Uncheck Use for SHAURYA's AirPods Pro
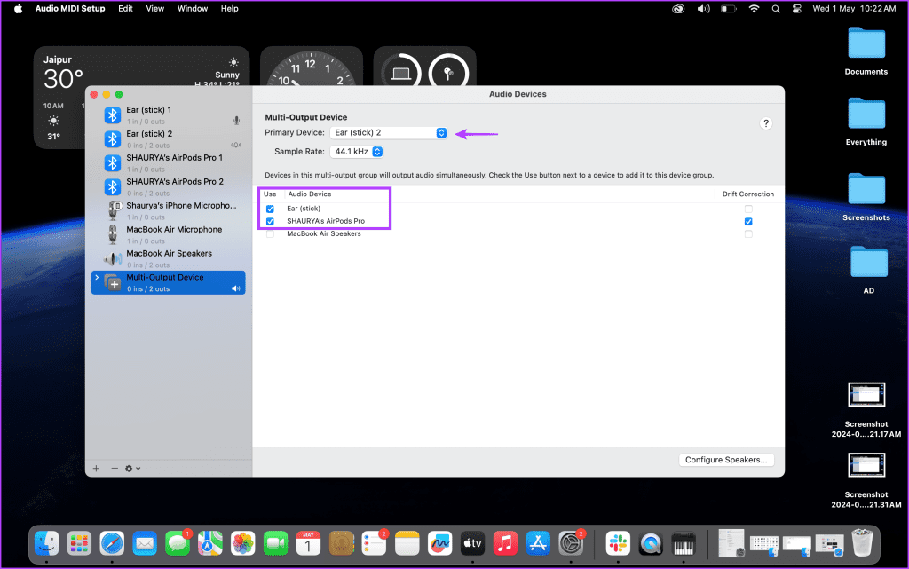 [270, 221]
